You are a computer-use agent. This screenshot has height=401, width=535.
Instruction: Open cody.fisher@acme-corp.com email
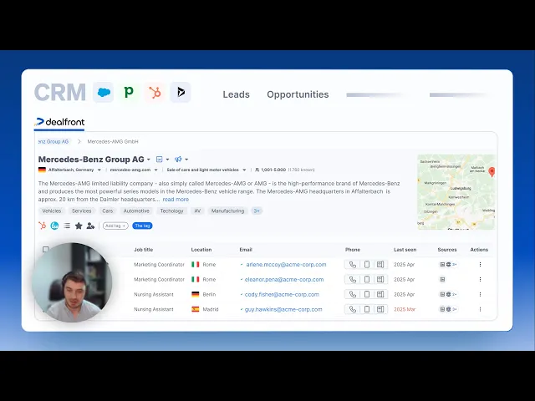click(282, 295)
